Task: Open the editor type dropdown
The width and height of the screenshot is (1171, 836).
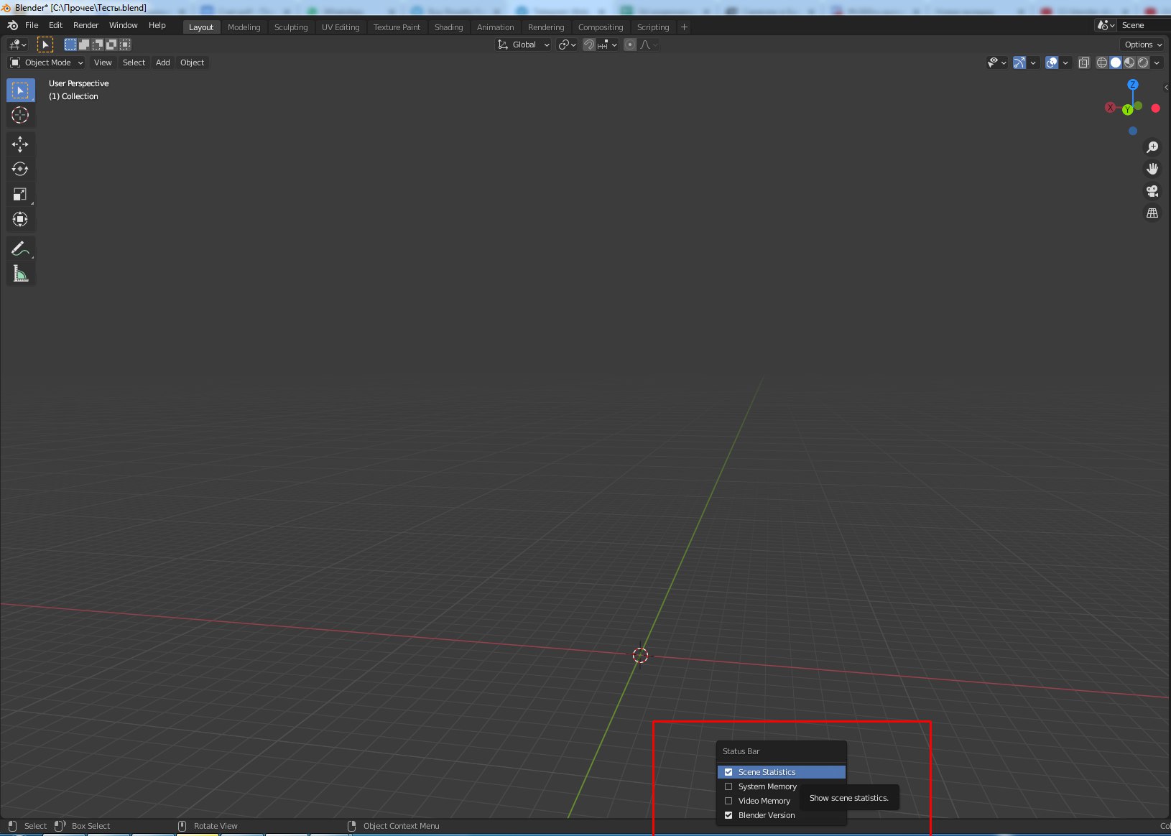Action: (x=18, y=45)
